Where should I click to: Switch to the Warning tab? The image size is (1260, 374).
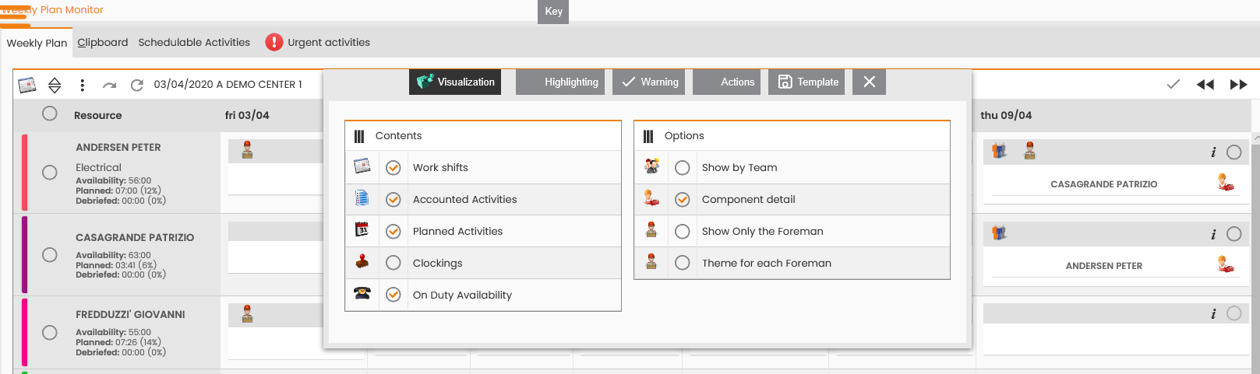648,82
